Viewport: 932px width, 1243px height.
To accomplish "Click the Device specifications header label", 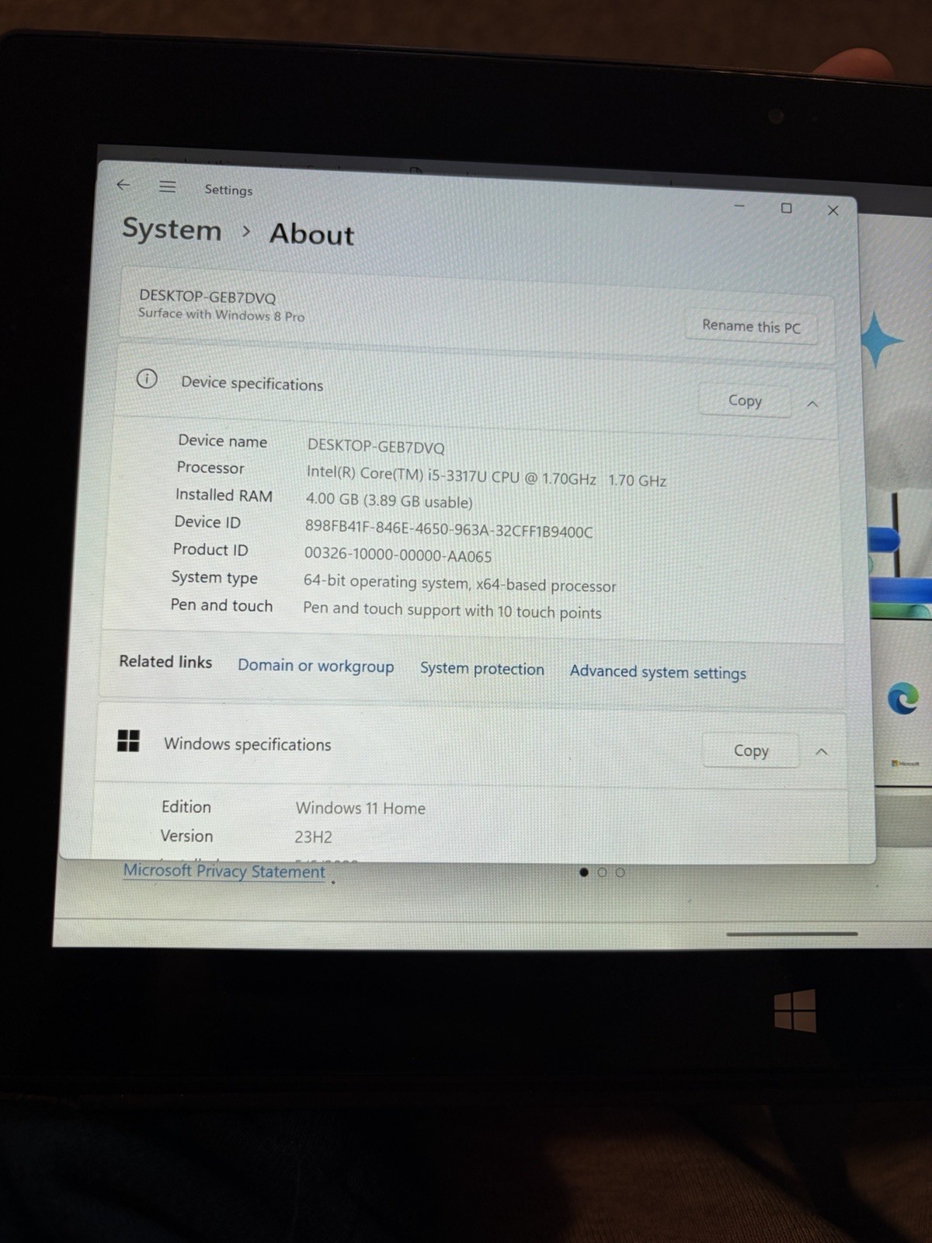I will (252, 384).
